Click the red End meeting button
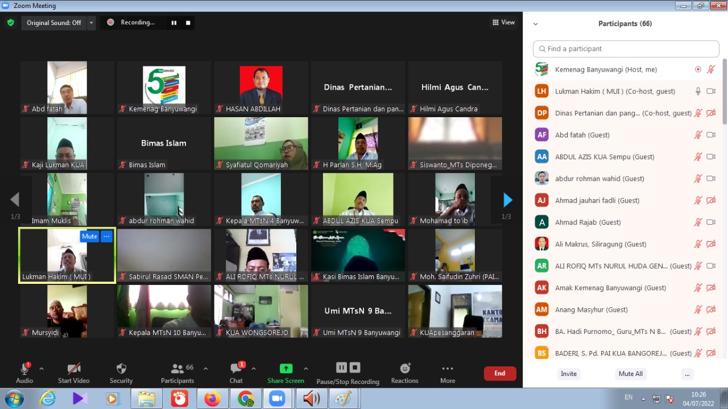 [499, 373]
